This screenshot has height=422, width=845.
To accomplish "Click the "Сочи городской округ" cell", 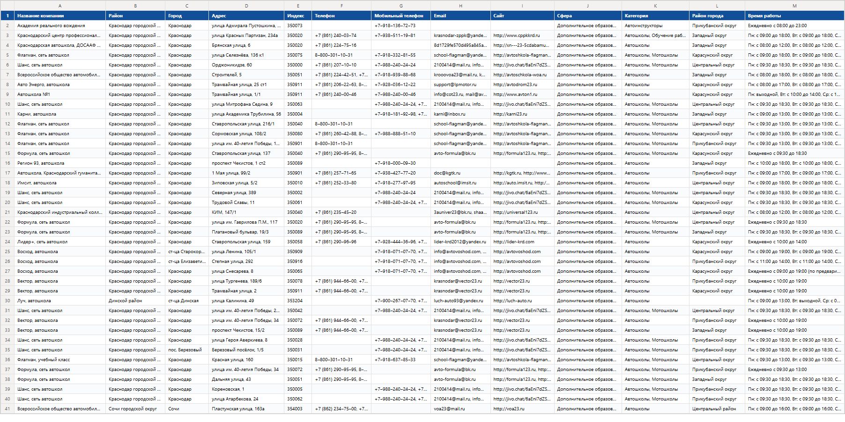I will point(135,408).
